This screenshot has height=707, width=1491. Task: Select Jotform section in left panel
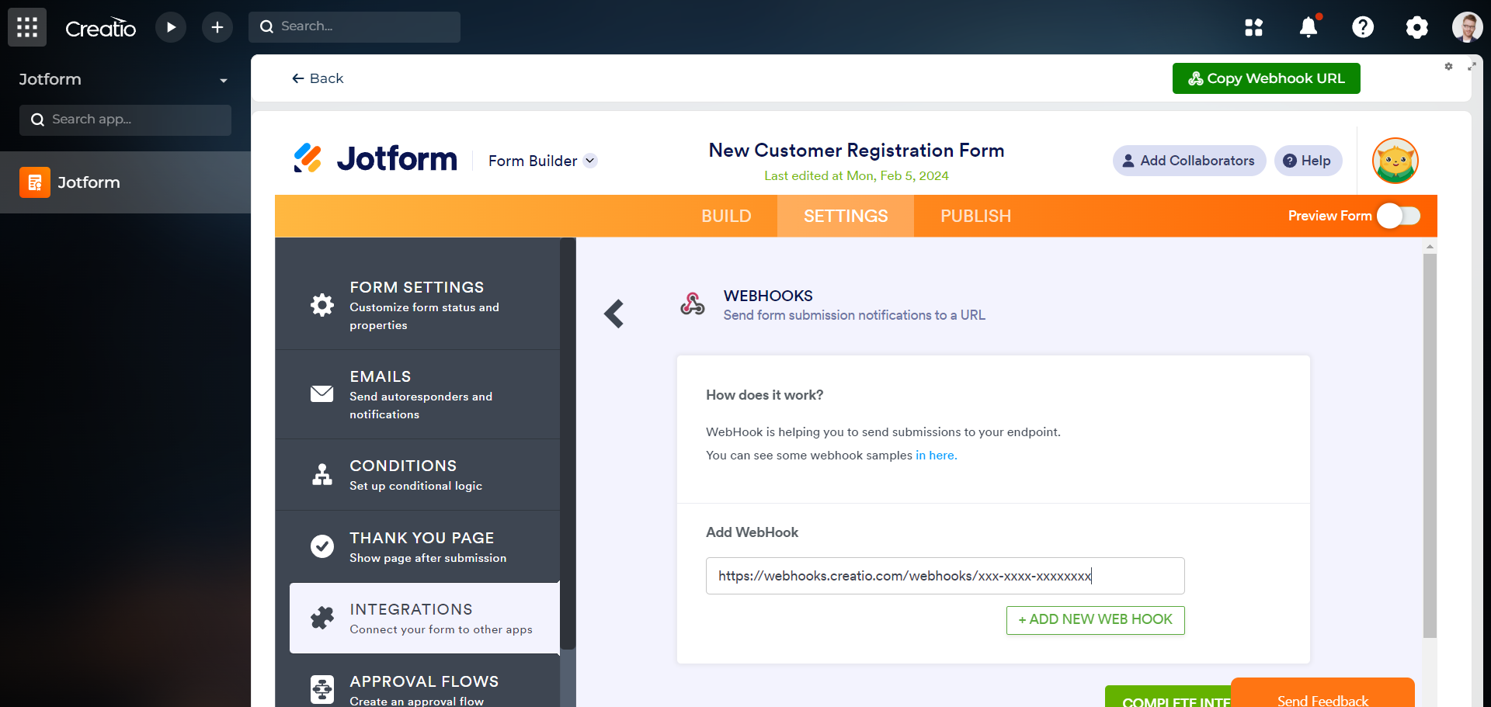[125, 182]
